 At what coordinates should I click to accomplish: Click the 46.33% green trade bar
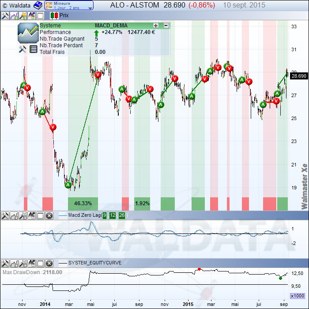pyautogui.click(x=83, y=203)
